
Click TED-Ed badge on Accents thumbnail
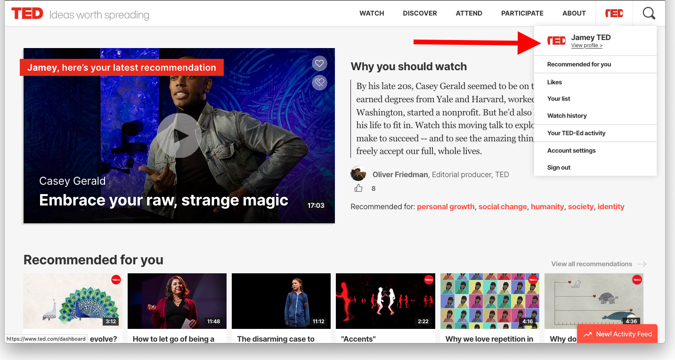tap(428, 280)
